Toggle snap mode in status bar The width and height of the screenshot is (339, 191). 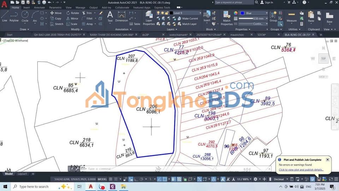pos(116,179)
